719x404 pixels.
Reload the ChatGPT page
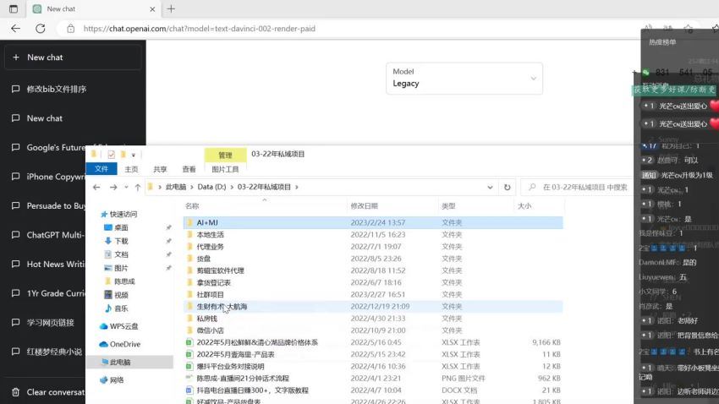click(x=41, y=29)
